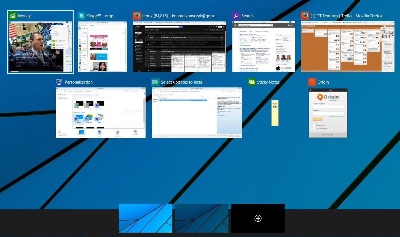Select the Skype icon in Task View
Image resolution: width=400 pixels, height=237 pixels.
(82, 16)
